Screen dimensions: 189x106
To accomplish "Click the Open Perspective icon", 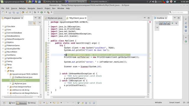I will pyautogui.click(x=4, y=103).
